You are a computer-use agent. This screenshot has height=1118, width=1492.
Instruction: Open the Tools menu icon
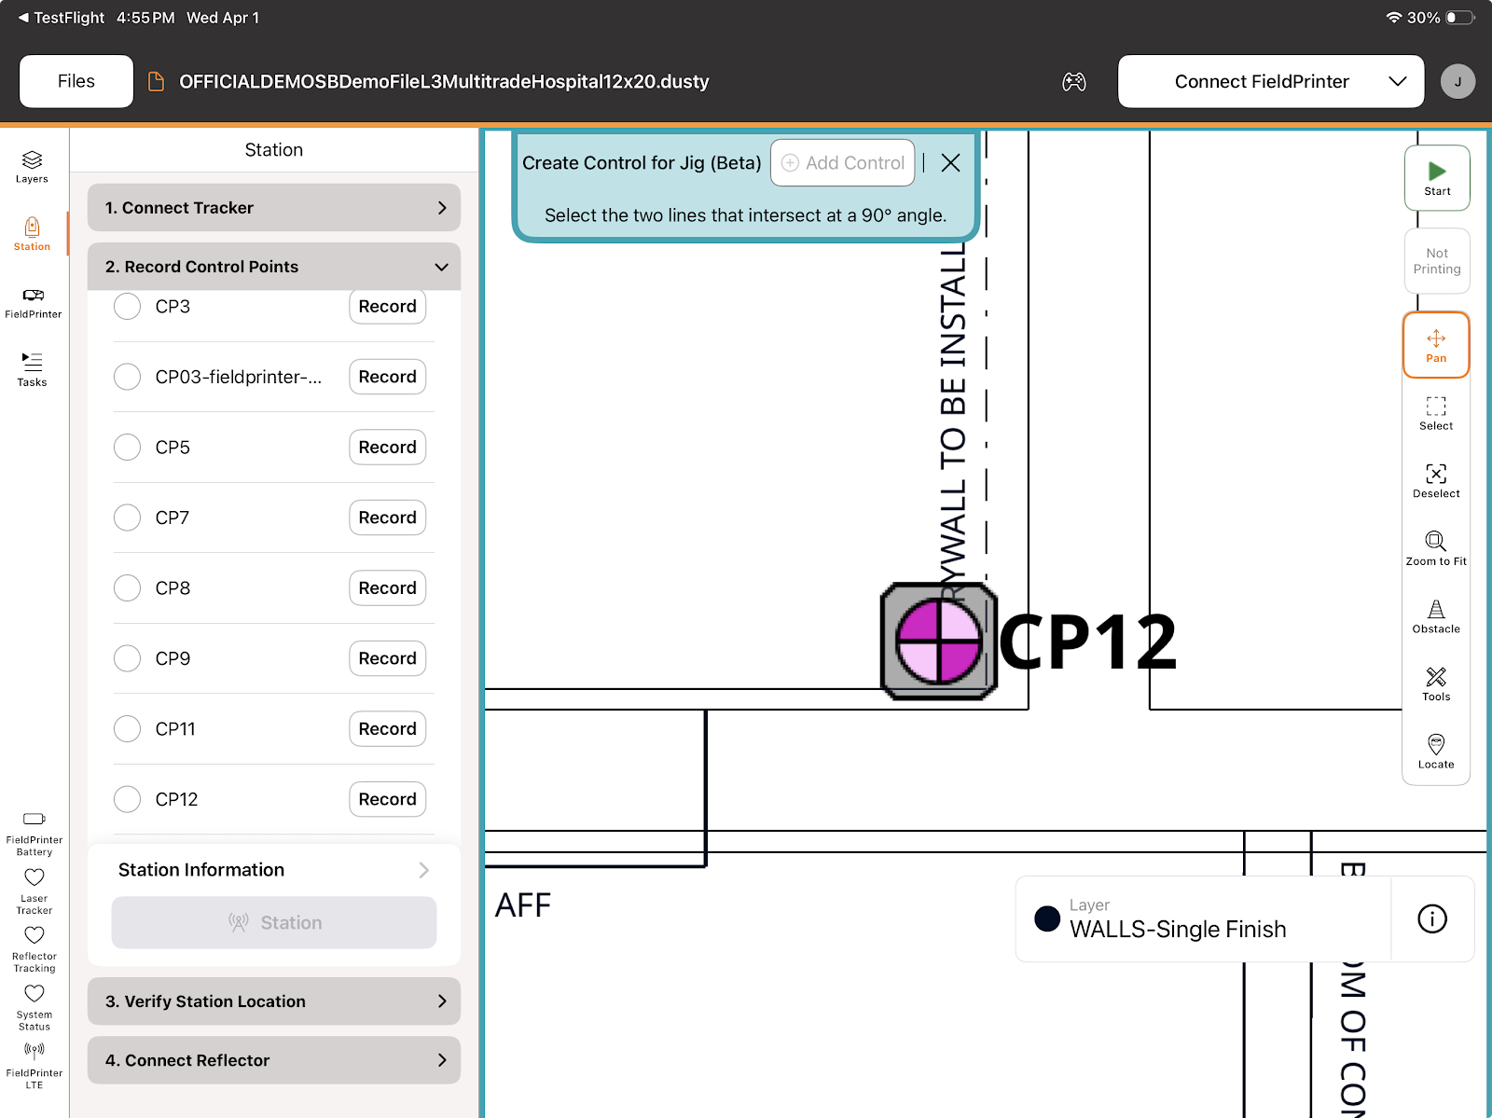pyautogui.click(x=1436, y=683)
